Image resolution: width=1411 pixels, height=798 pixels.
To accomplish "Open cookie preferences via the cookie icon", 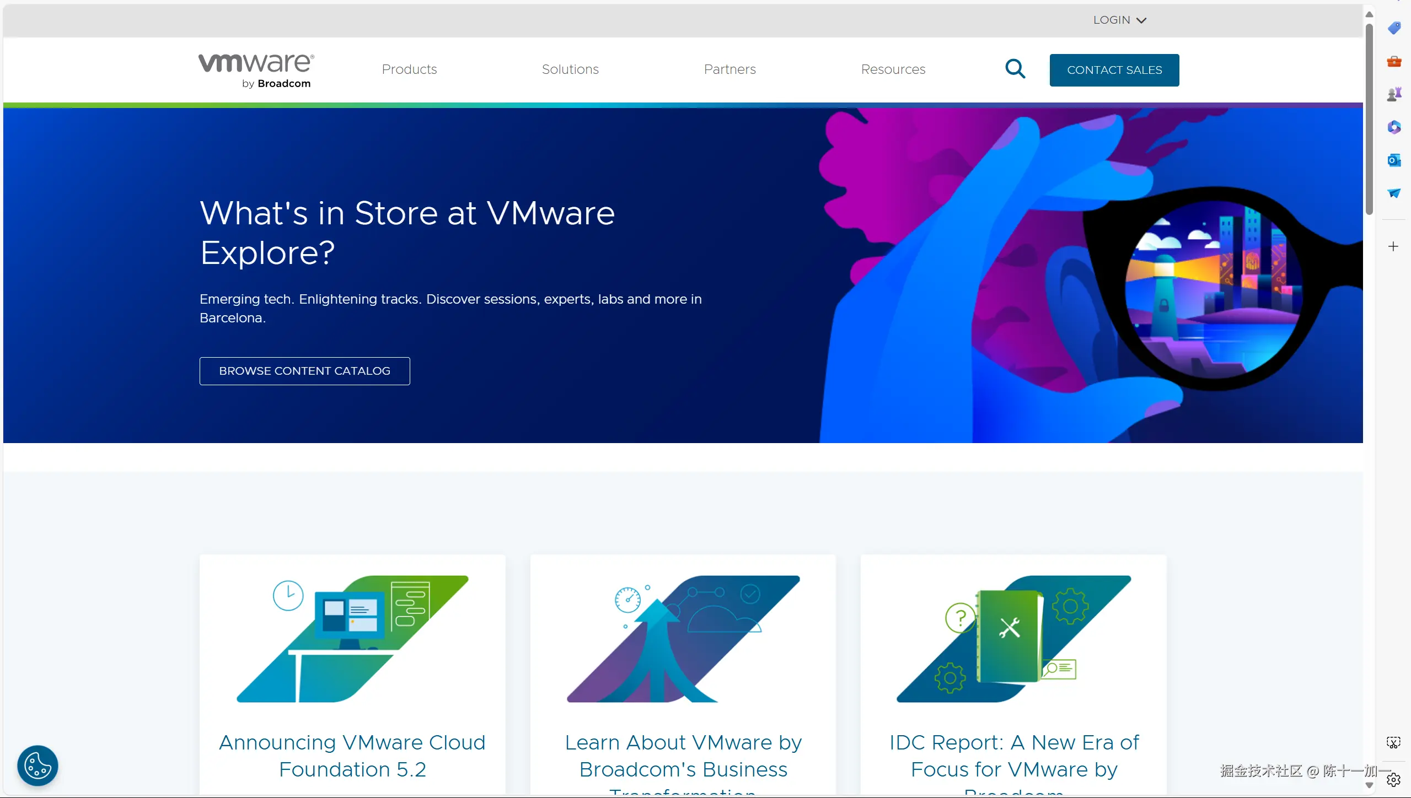I will (37, 765).
